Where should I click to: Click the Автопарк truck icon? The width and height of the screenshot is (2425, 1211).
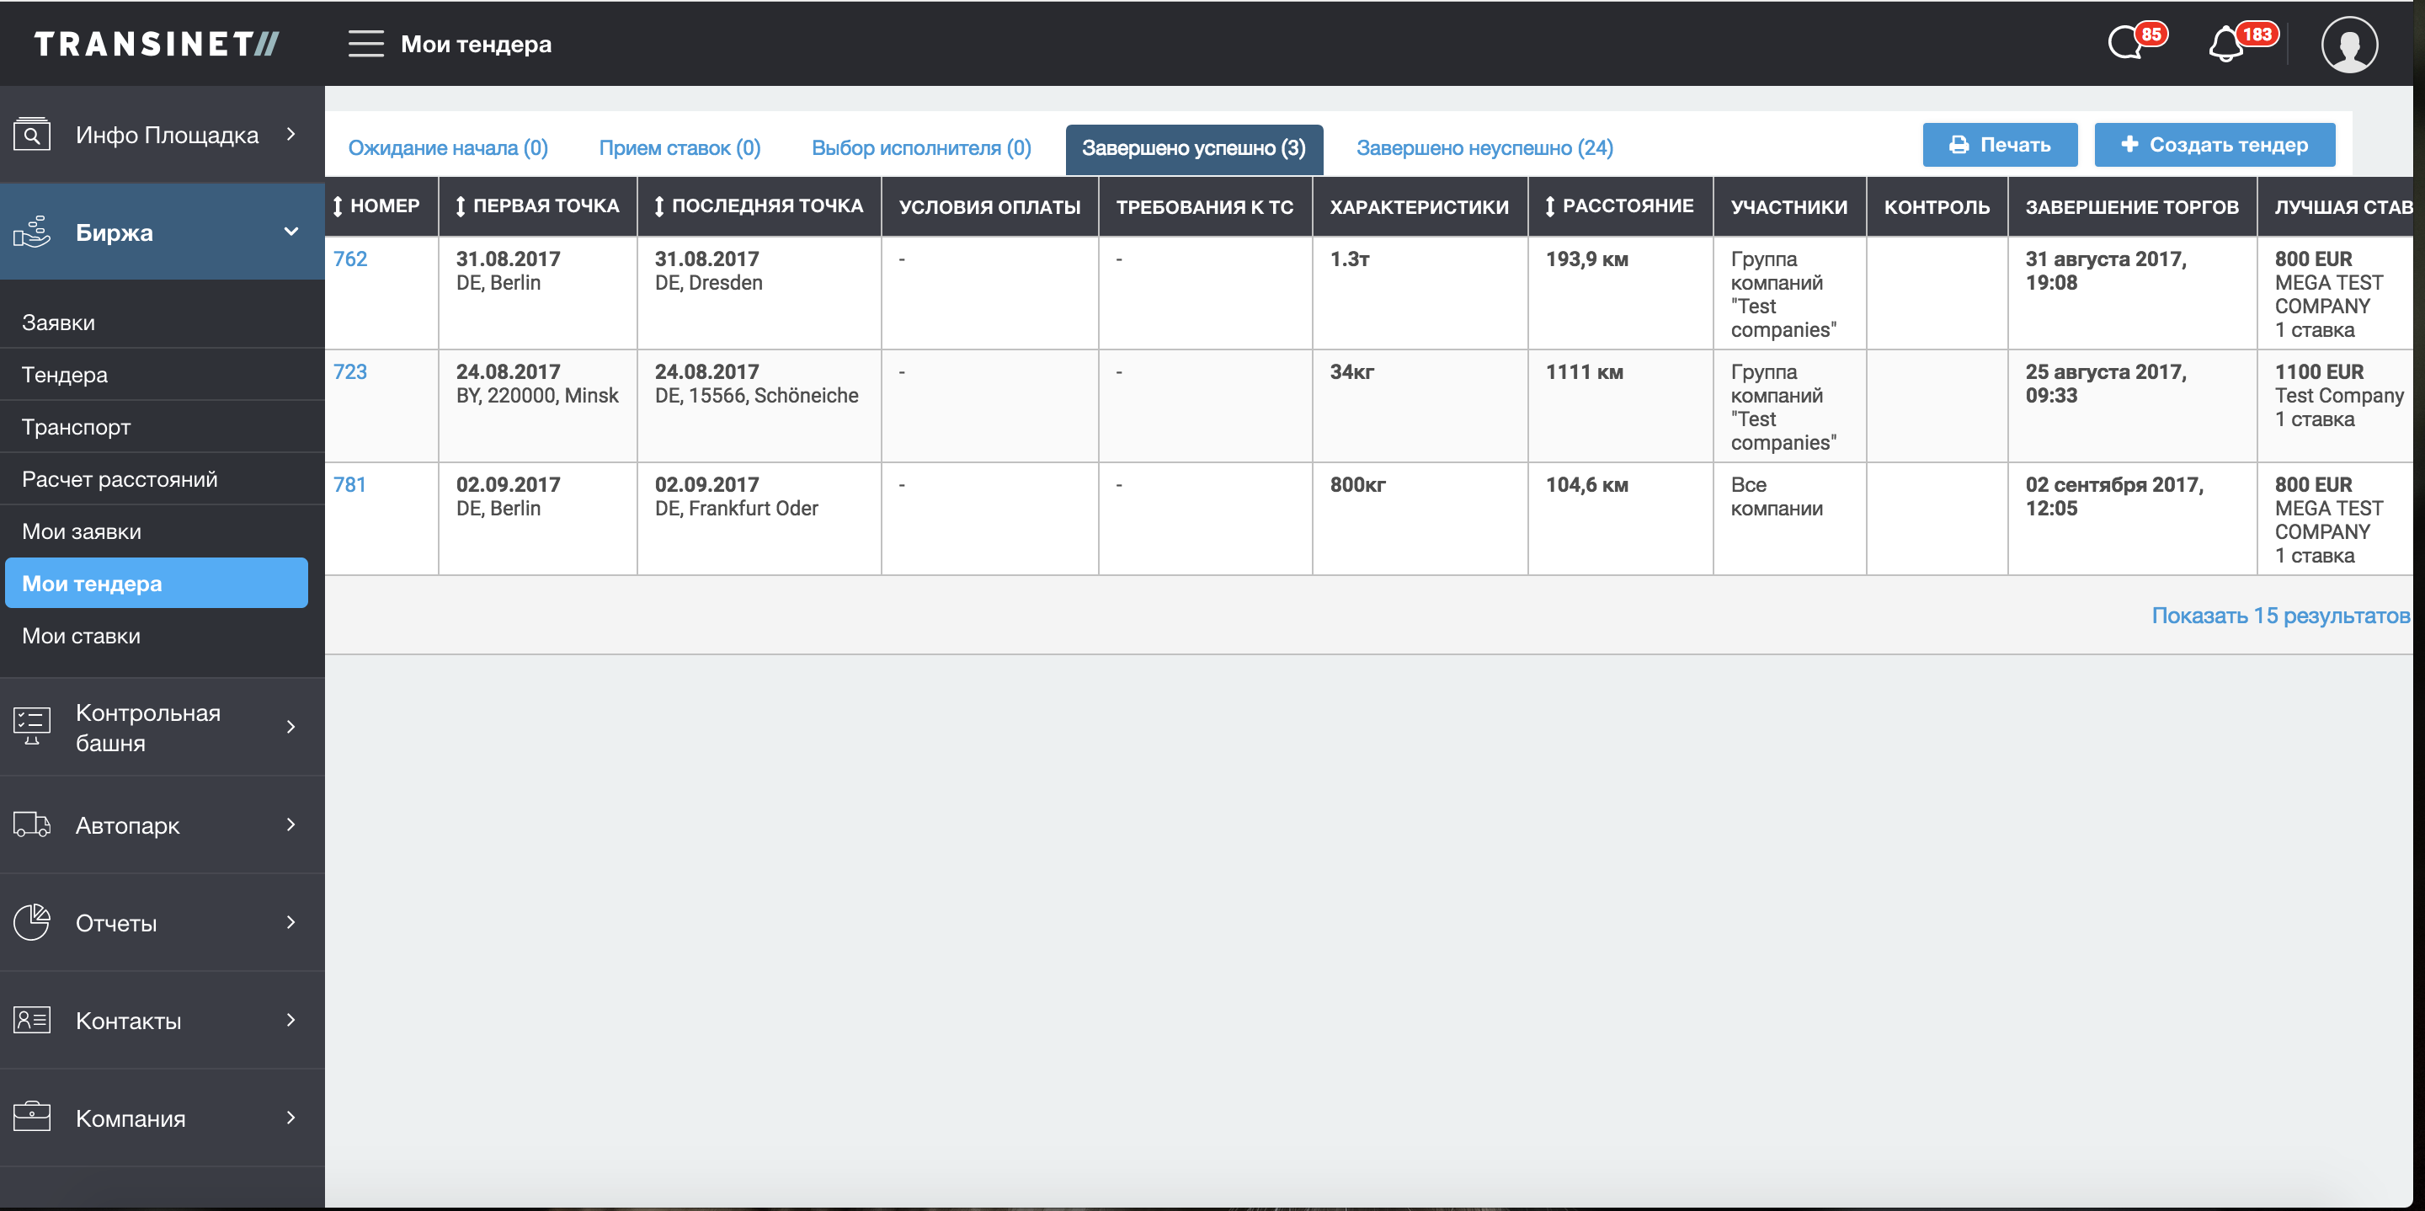[x=32, y=825]
